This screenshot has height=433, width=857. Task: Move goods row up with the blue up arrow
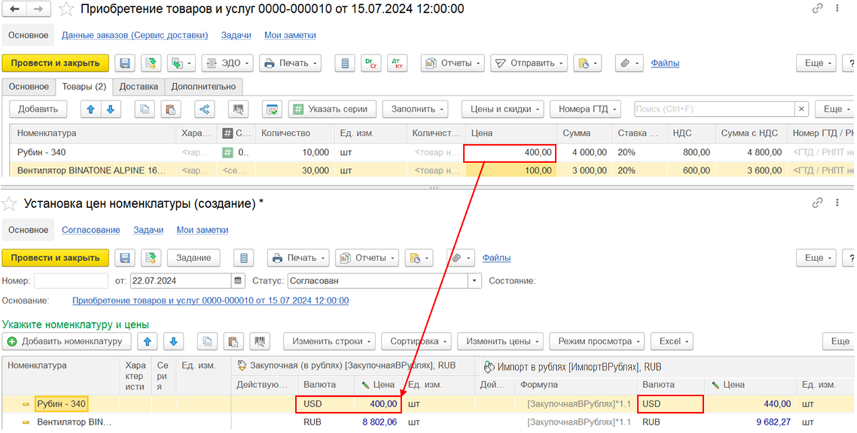(91, 109)
